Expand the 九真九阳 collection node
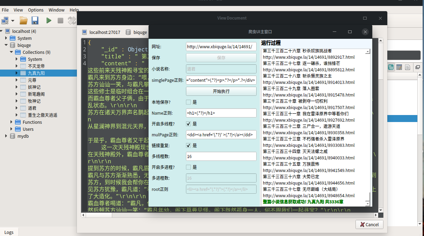The image size is (424, 236). (16, 73)
